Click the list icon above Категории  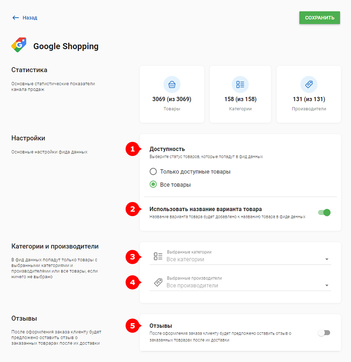(x=240, y=85)
